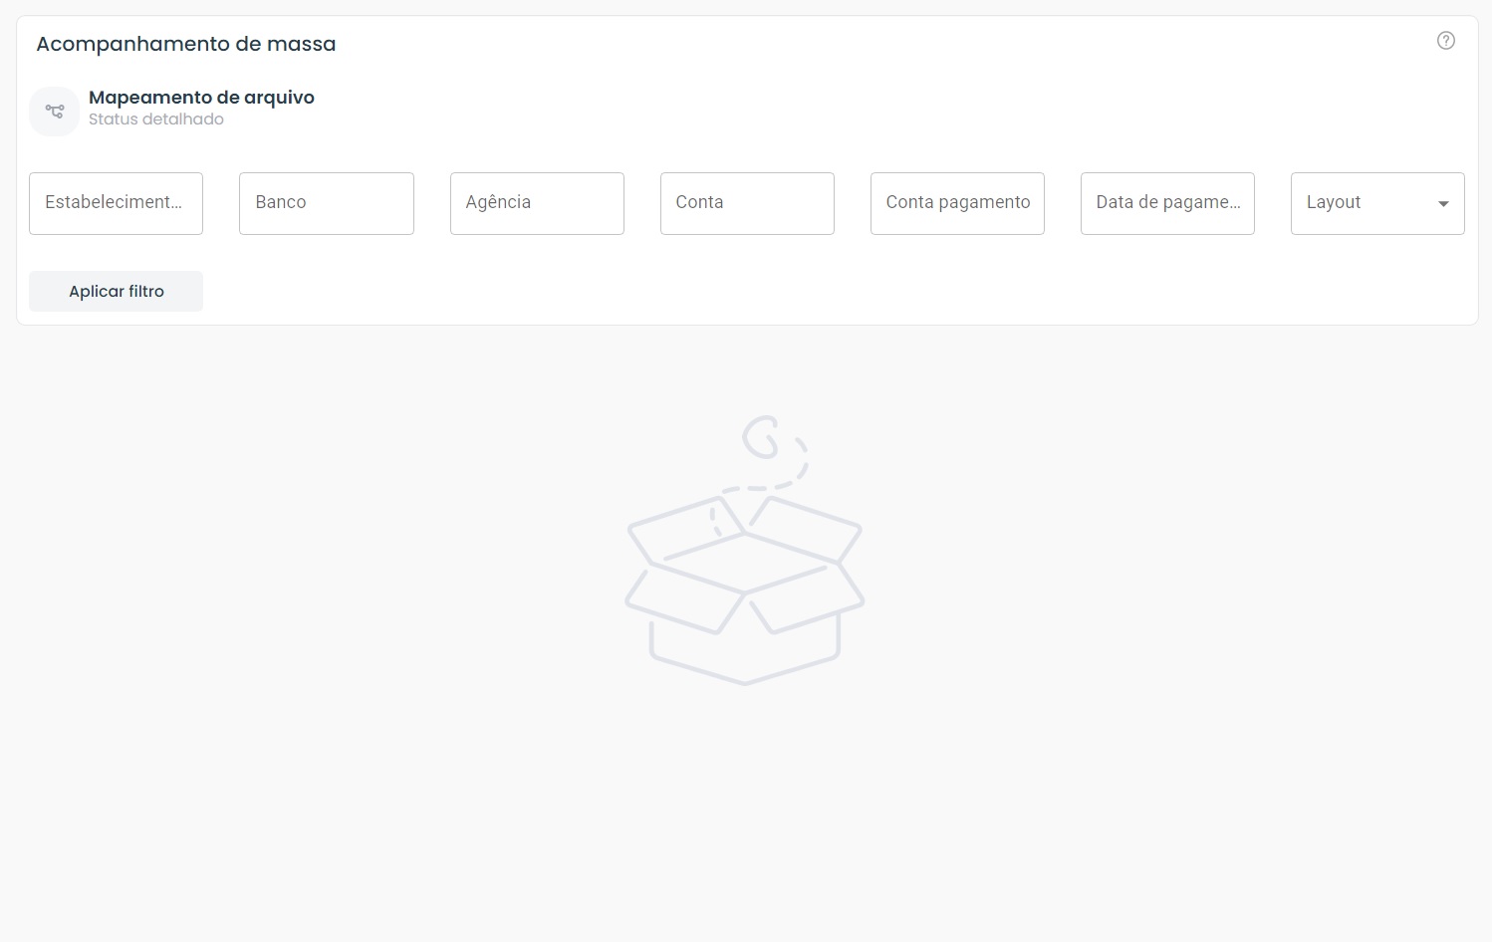Screen dimensions: 1492x942
Task: Click the Mapeamento de arquivo title
Action: (201, 98)
